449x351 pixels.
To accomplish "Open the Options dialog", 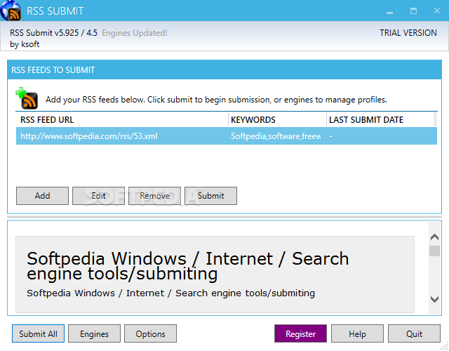I will pos(150,333).
